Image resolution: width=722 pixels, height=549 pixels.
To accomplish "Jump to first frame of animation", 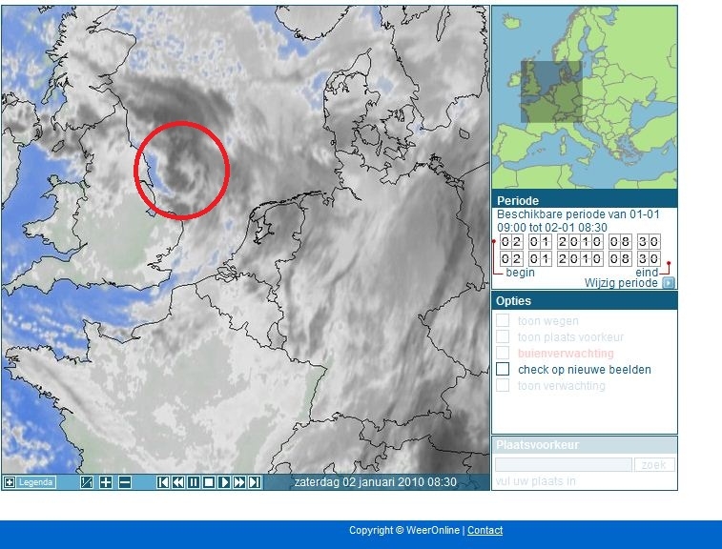I will [163, 482].
